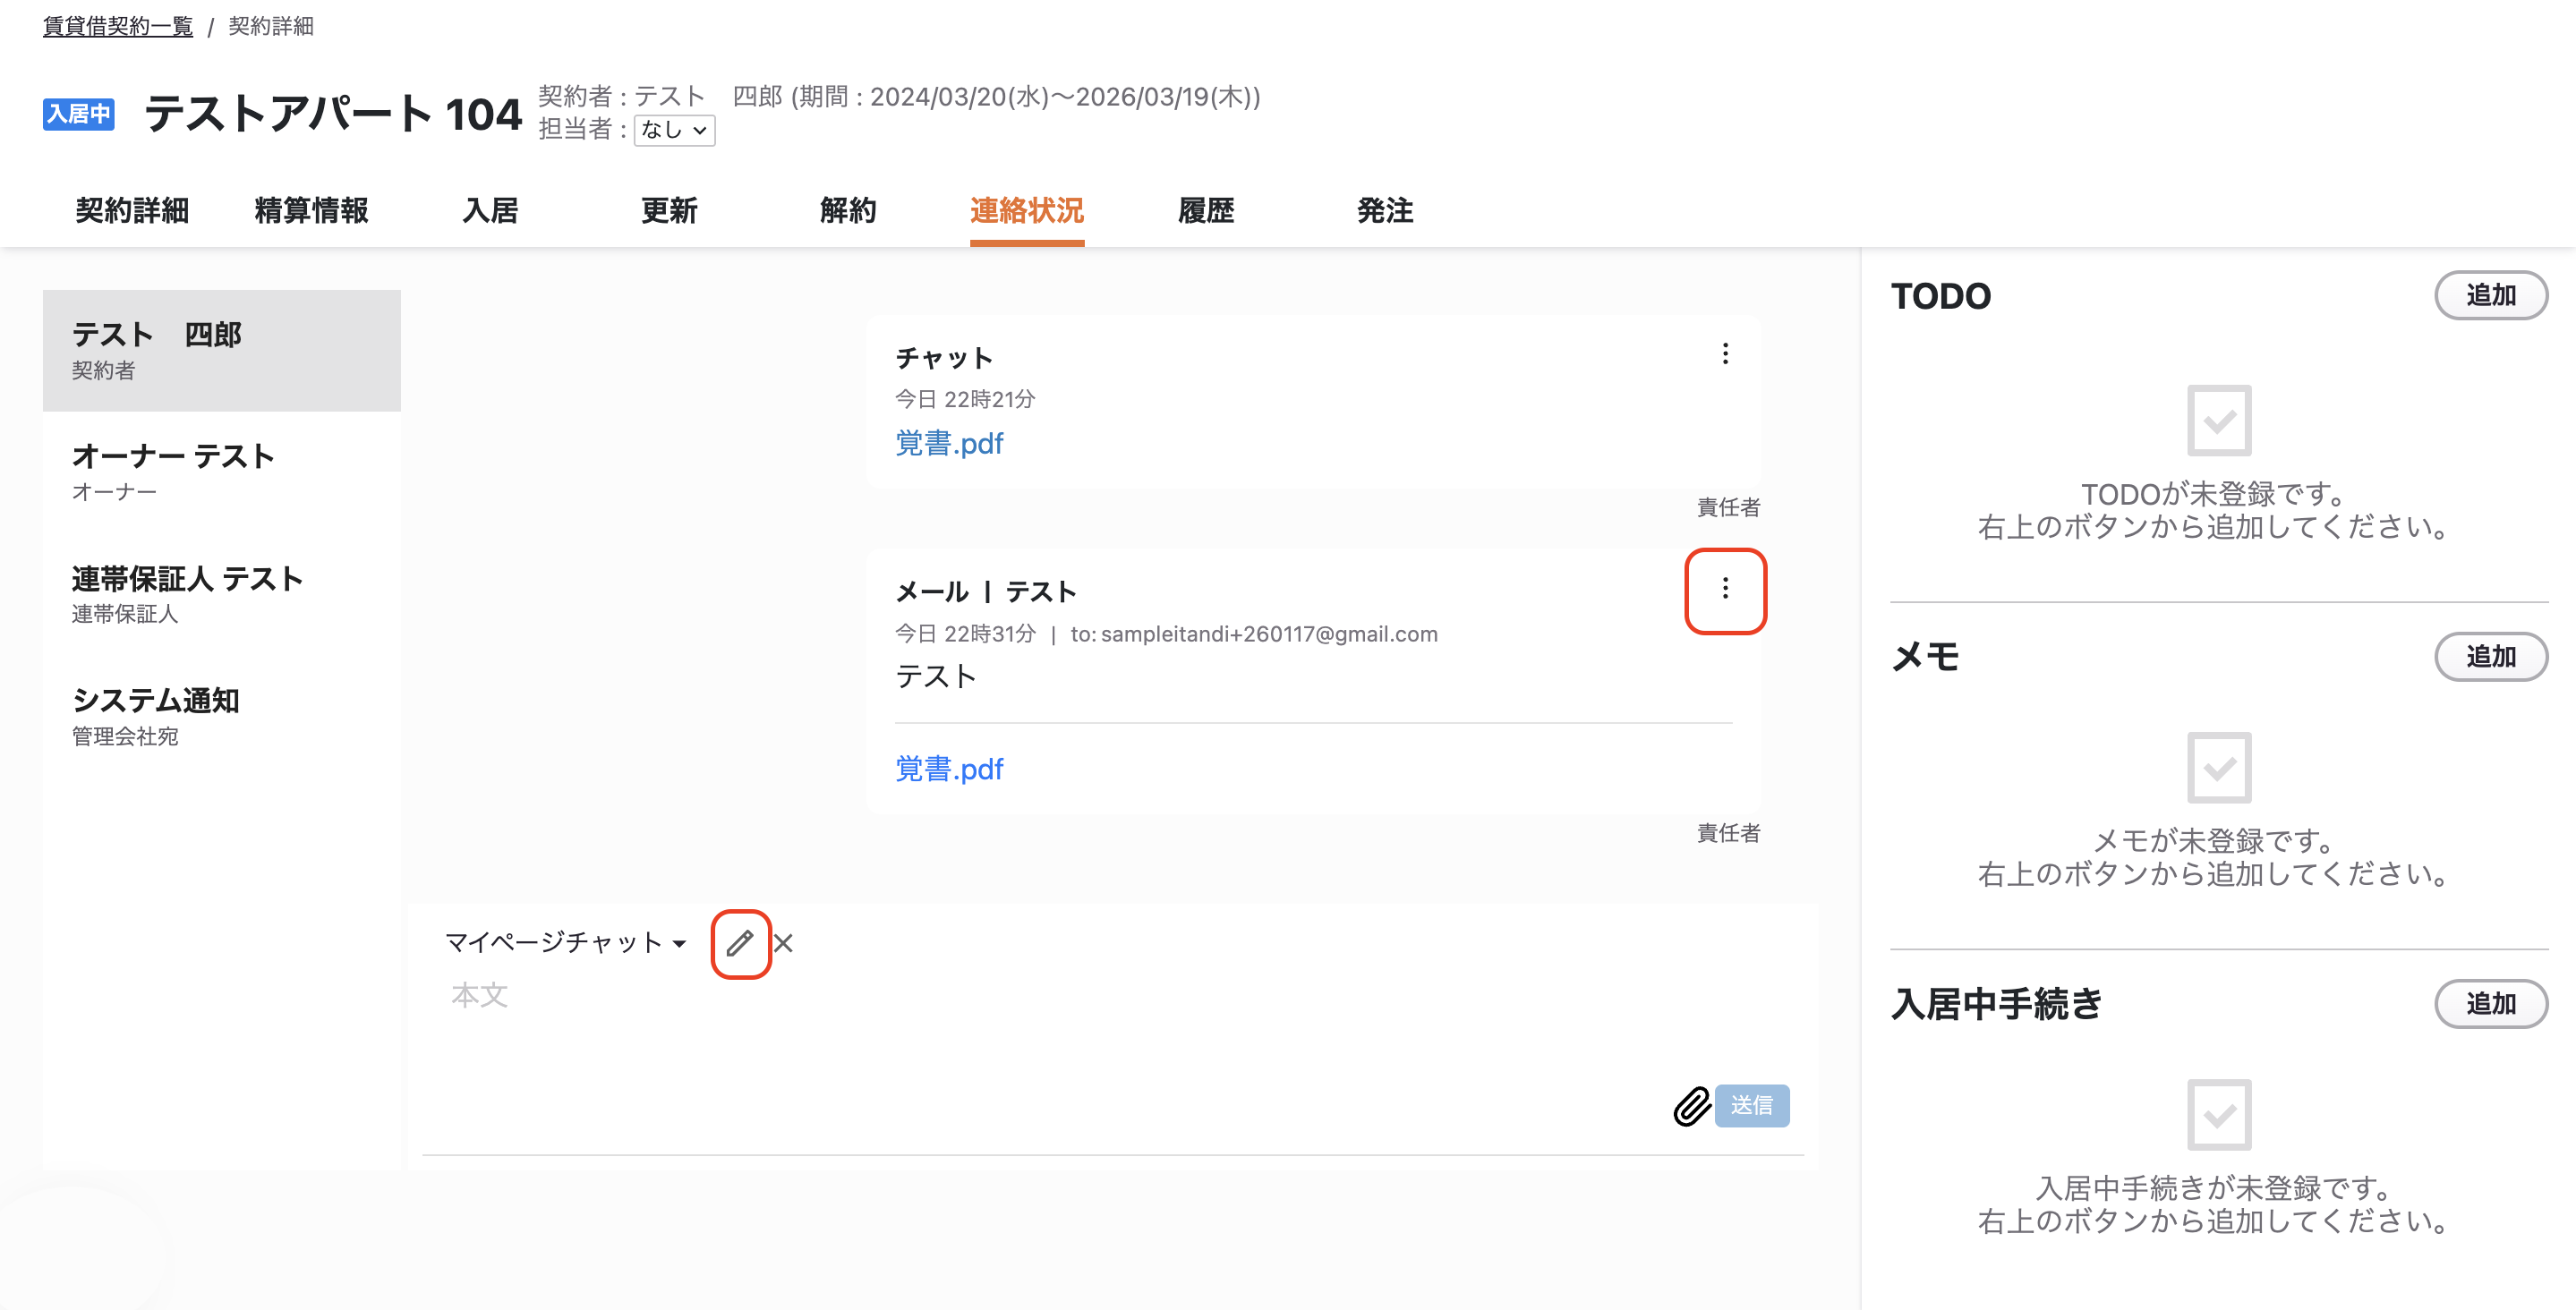Click the 契約者 and 期間 line in the header
The width and height of the screenshot is (2576, 1310).
(899, 97)
